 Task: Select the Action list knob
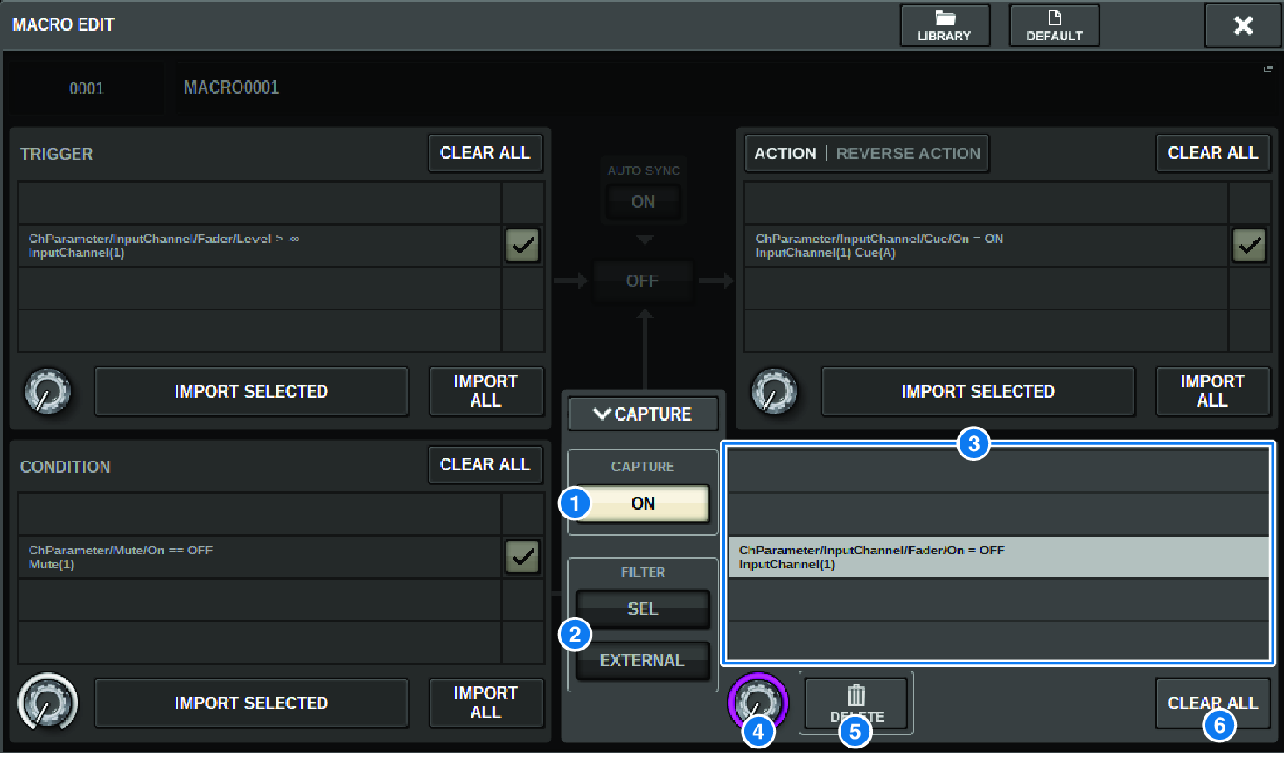[775, 391]
